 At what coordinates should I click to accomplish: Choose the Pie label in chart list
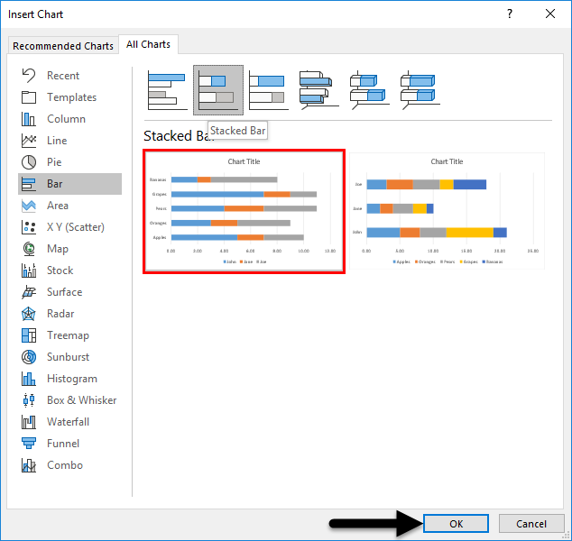click(54, 162)
